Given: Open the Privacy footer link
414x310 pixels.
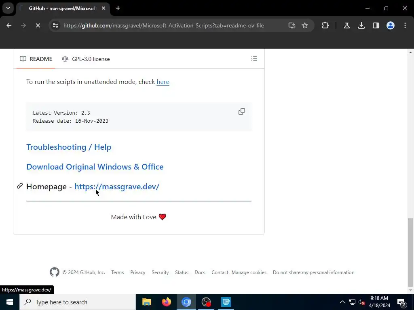Looking at the screenshot, I should [x=137, y=272].
